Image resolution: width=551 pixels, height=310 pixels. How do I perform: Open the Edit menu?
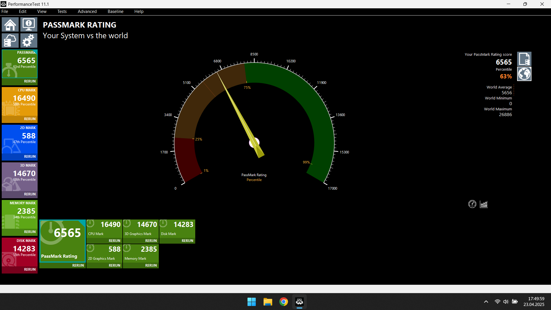(23, 11)
